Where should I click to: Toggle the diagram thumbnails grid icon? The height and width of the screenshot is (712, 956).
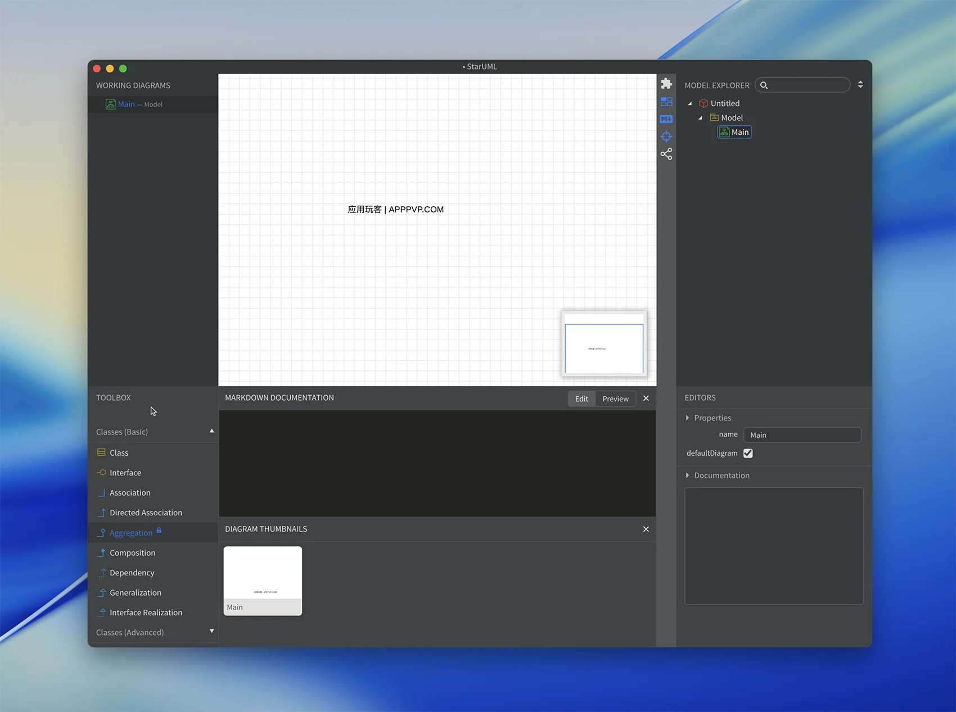tap(666, 102)
